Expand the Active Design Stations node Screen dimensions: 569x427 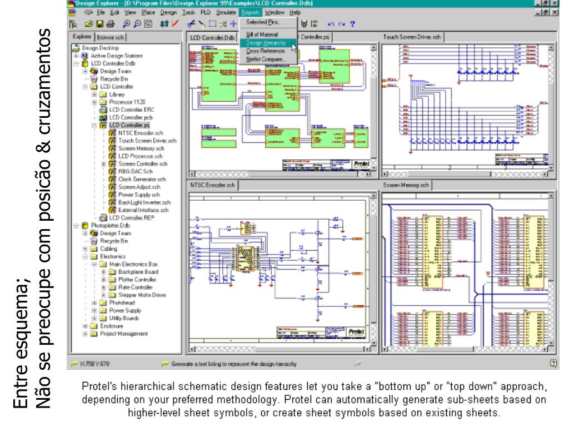click(76, 56)
